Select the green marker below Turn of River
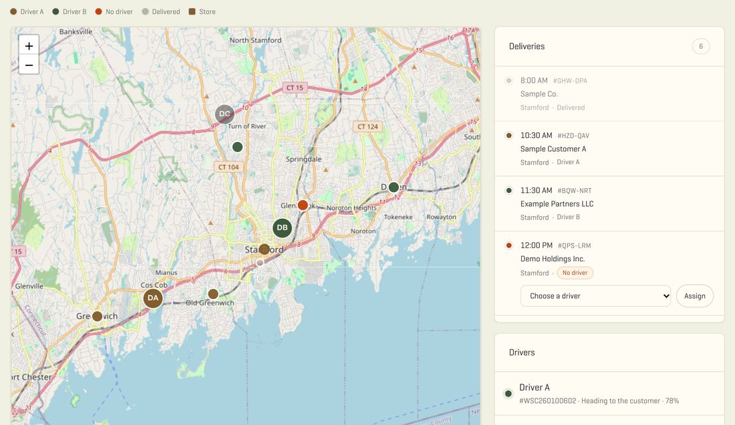Image resolution: width=735 pixels, height=425 pixels. 238,147
